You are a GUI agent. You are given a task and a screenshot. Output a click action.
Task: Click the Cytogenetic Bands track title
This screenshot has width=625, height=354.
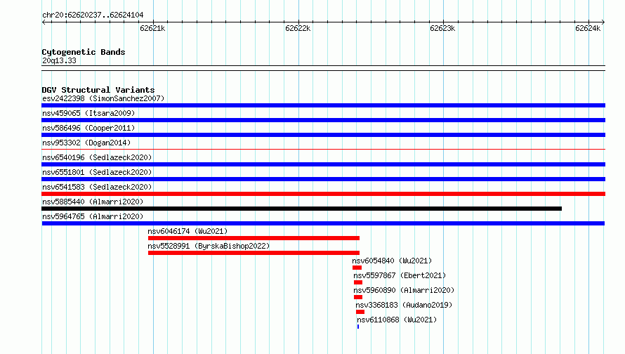84,52
